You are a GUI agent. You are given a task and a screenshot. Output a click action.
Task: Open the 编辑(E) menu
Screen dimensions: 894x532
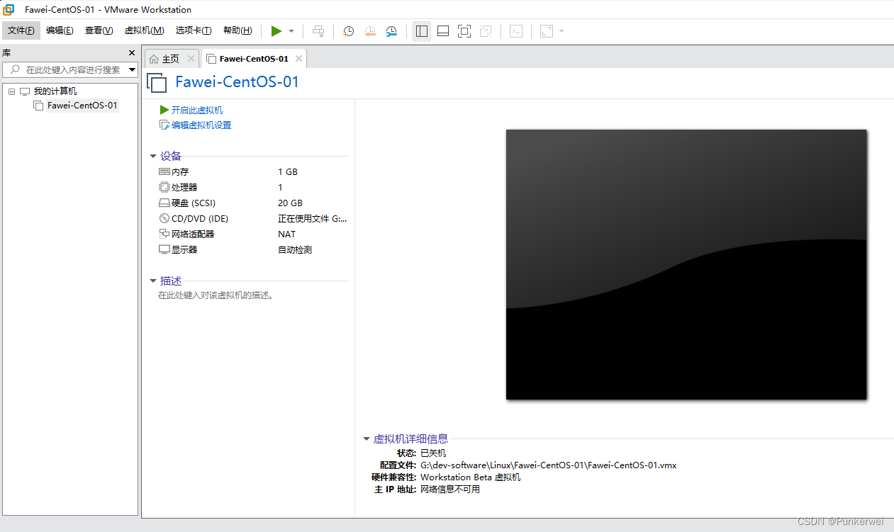[60, 30]
